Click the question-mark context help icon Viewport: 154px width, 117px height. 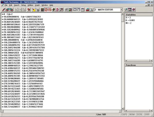coord(126,10)
